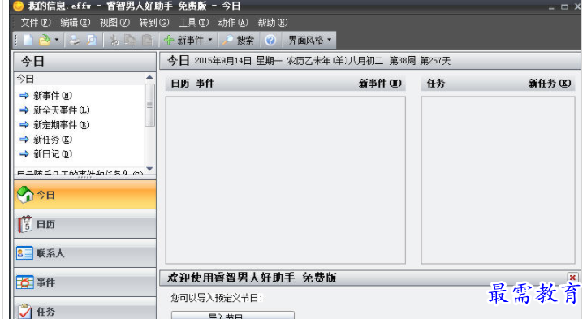Open the 动作(A) menu

tap(233, 23)
